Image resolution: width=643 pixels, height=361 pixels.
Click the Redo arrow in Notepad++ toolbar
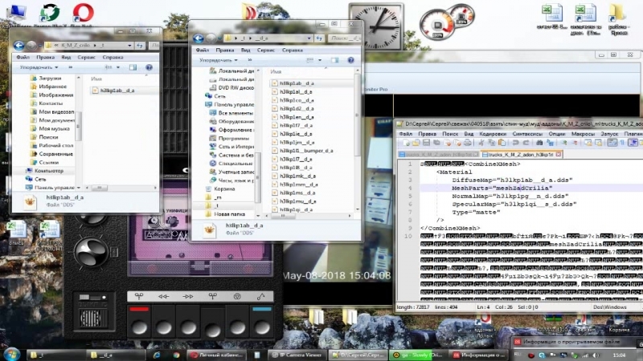[x=526, y=143]
